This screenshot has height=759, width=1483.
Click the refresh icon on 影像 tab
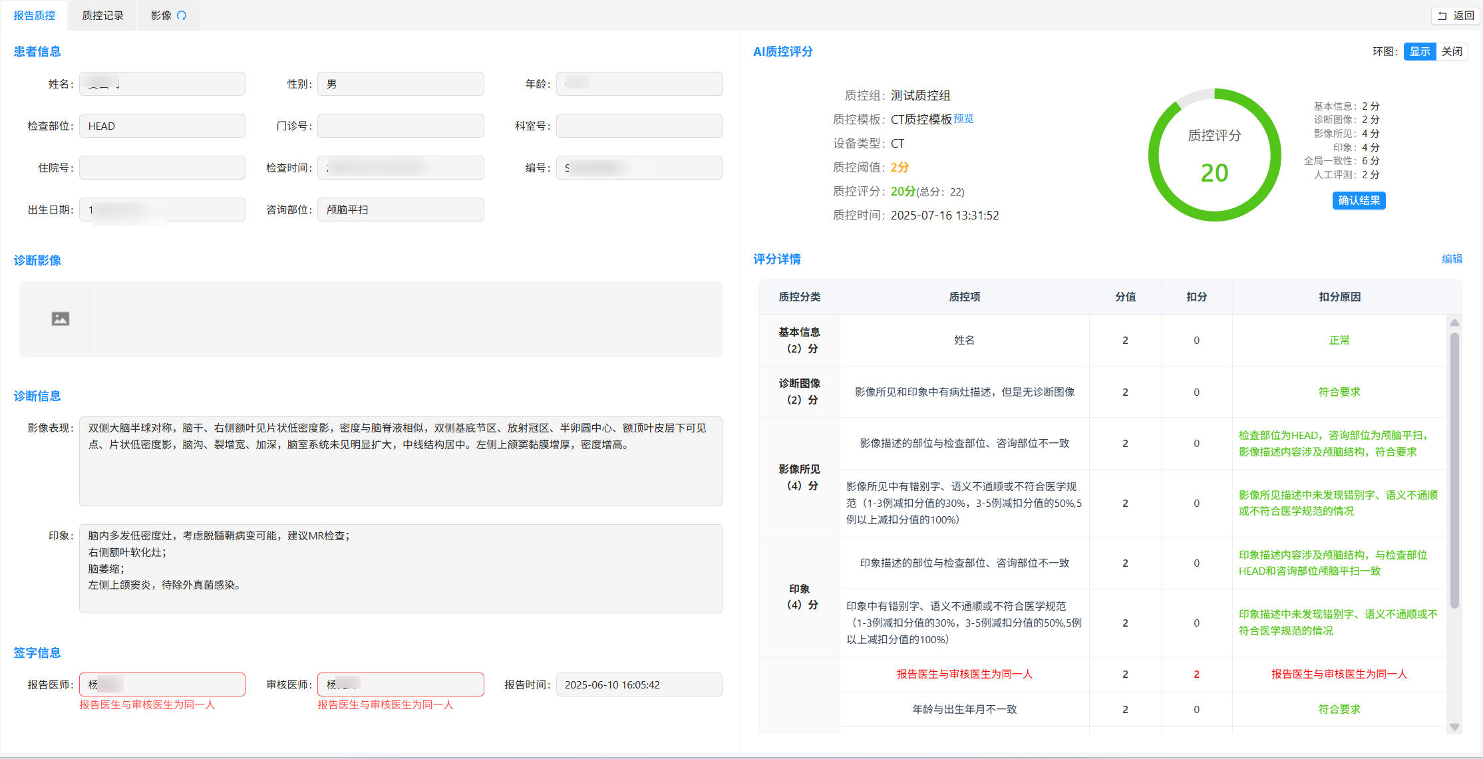pyautogui.click(x=182, y=15)
